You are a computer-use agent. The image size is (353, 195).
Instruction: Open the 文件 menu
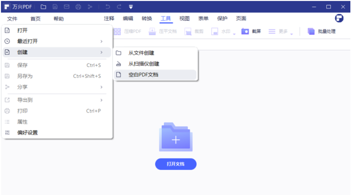tap(12, 19)
